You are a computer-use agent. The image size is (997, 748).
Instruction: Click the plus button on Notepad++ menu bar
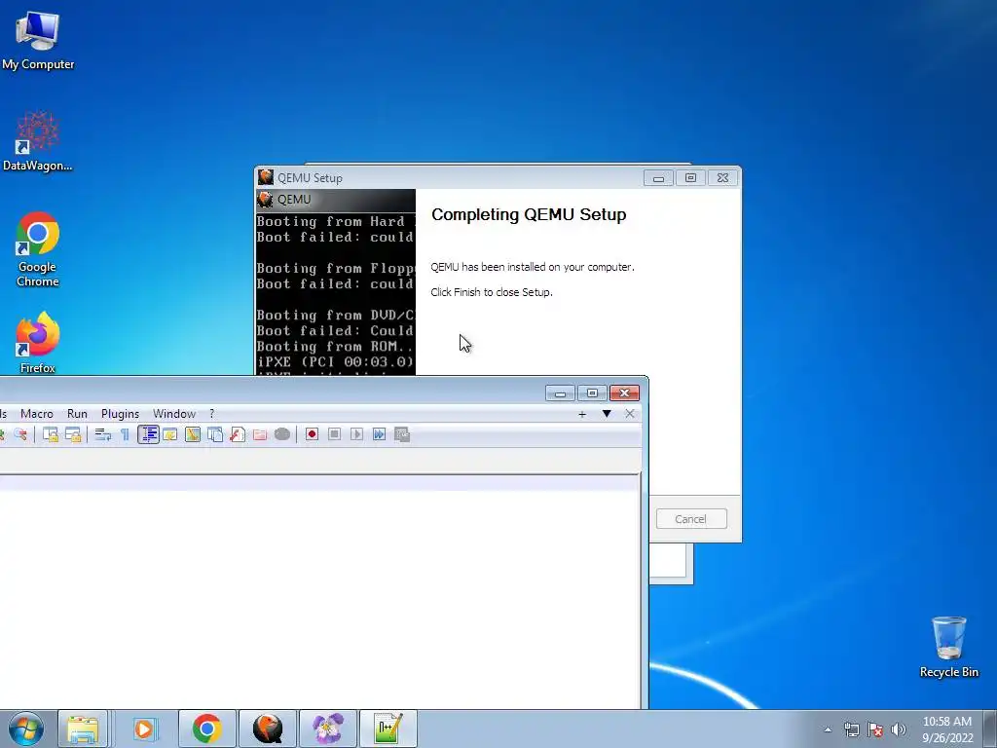582,414
